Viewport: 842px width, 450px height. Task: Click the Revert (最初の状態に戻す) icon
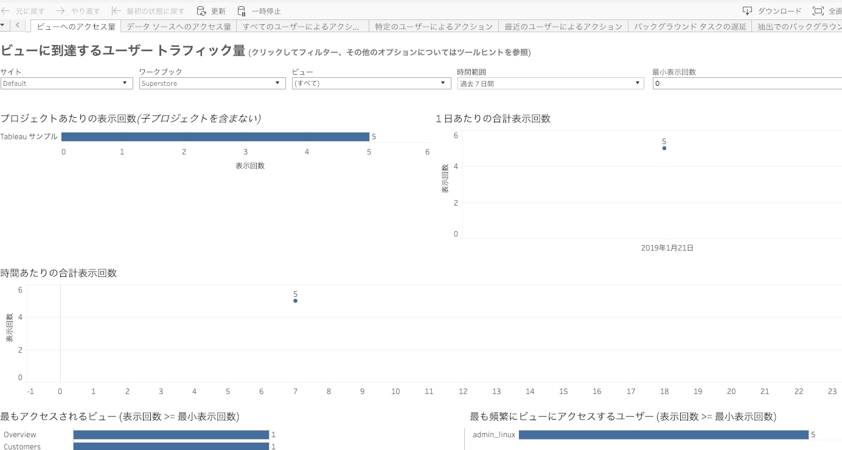pos(116,11)
